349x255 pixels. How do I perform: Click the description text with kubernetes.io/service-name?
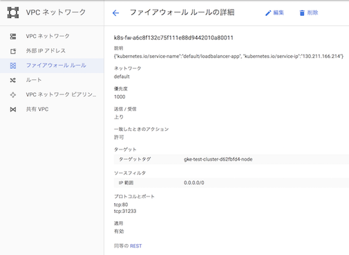[229, 57]
